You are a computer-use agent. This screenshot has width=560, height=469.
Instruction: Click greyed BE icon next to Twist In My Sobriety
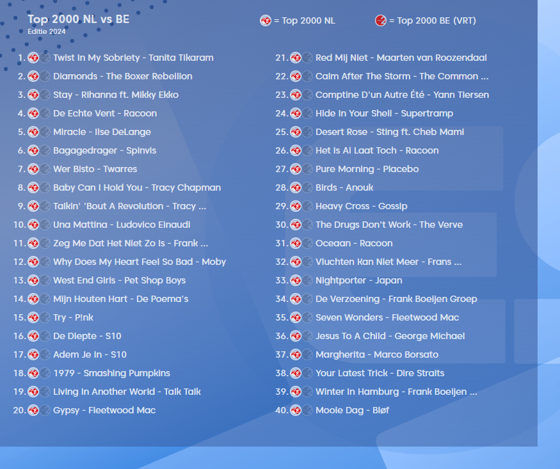pyautogui.click(x=45, y=58)
